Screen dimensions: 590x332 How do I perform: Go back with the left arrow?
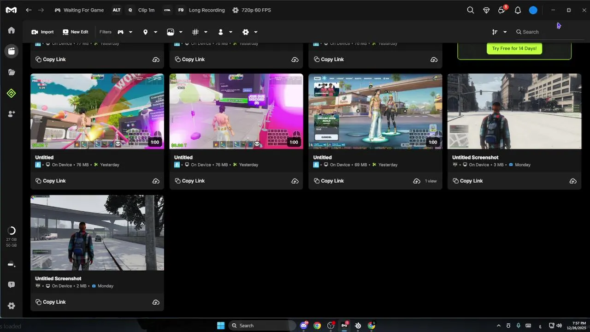tap(29, 10)
